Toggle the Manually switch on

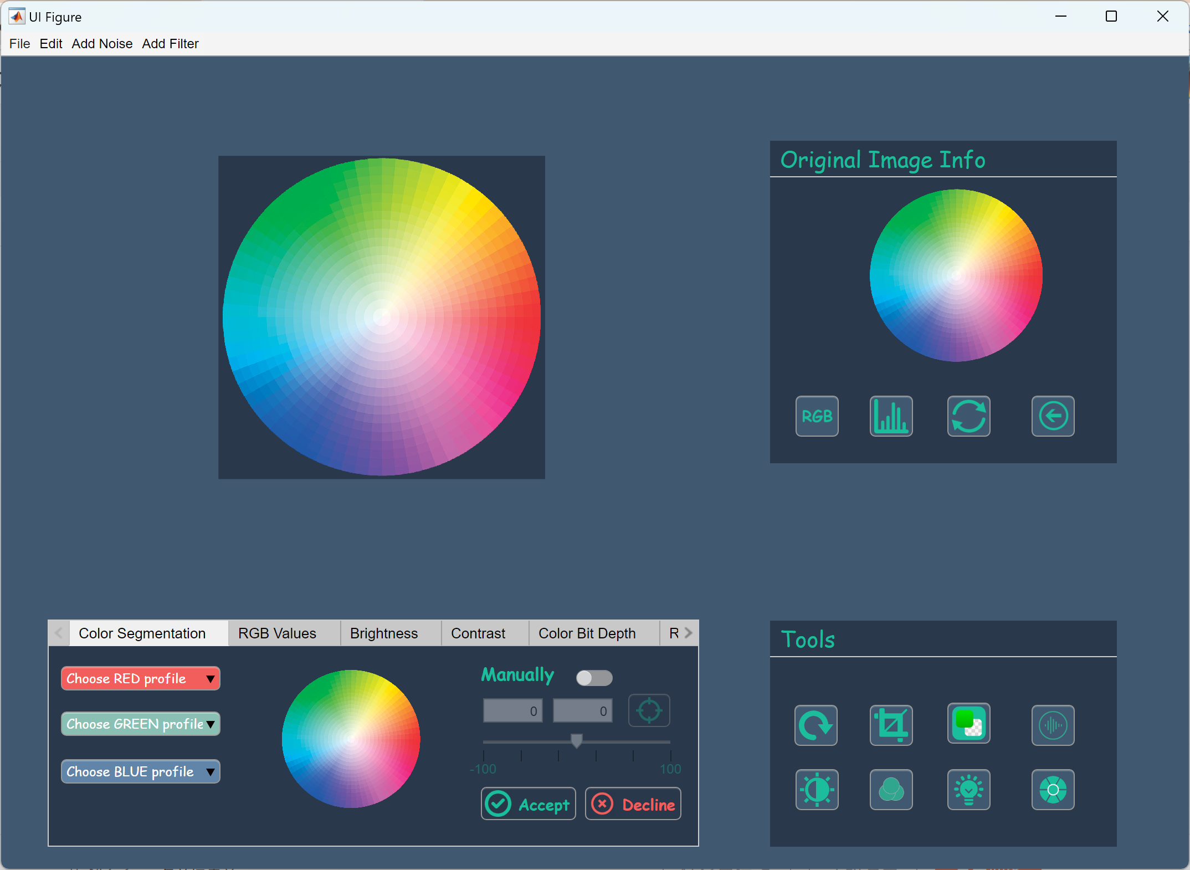(x=591, y=676)
